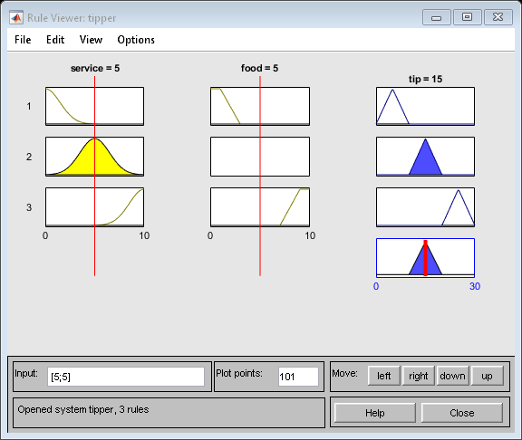Click the right move button
Viewport: 522px width, 440px height.
pyautogui.click(x=418, y=376)
